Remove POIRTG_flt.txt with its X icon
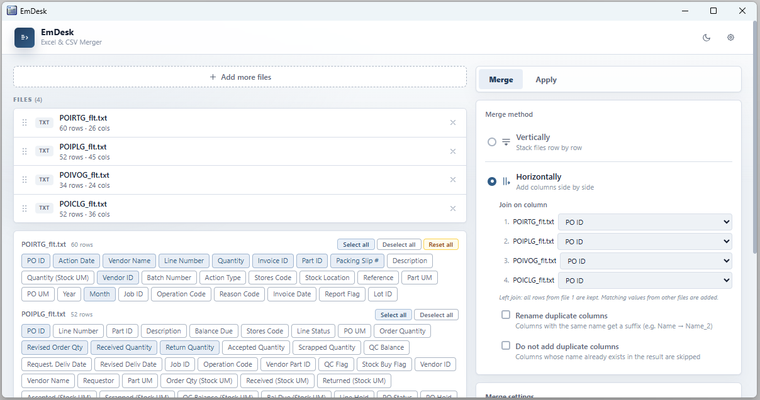This screenshot has height=400, width=760. coord(453,122)
